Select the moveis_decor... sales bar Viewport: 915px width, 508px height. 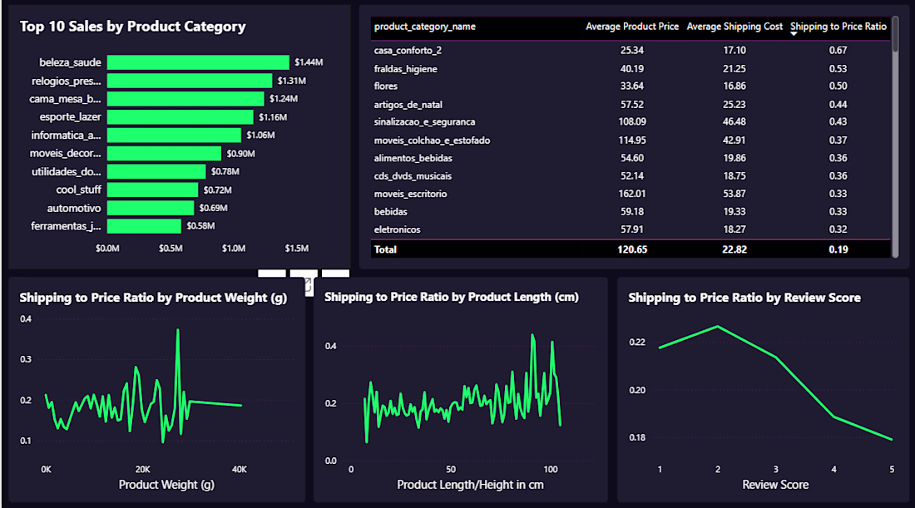point(164,153)
